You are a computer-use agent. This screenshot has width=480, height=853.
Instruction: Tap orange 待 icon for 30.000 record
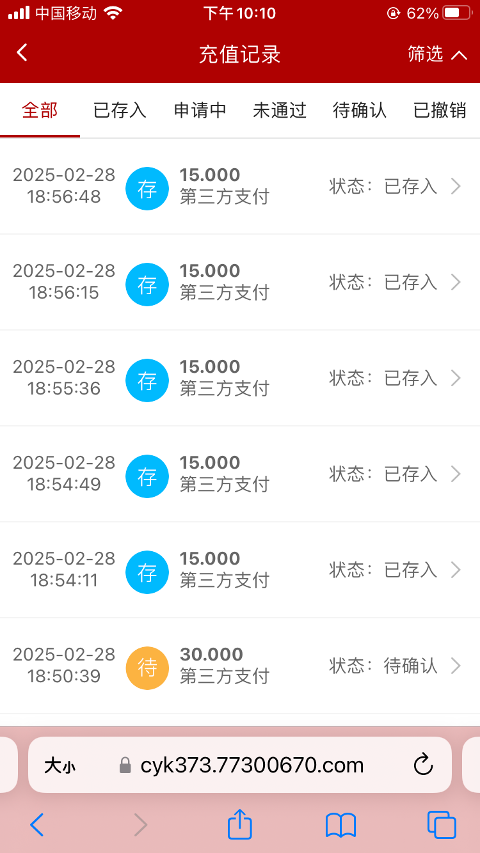(147, 668)
